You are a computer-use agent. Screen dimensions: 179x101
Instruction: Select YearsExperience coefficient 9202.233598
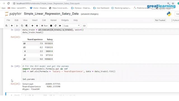[x=53, y=87]
